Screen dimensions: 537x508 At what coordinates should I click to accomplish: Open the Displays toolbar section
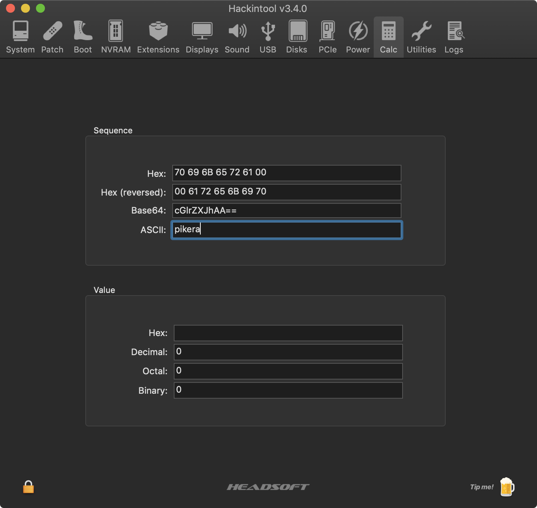[x=202, y=37]
